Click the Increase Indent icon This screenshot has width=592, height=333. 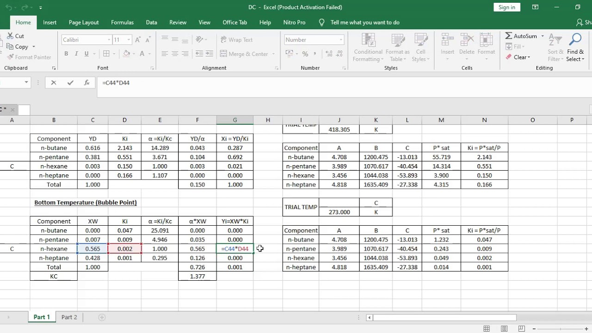pyautogui.click(x=210, y=54)
